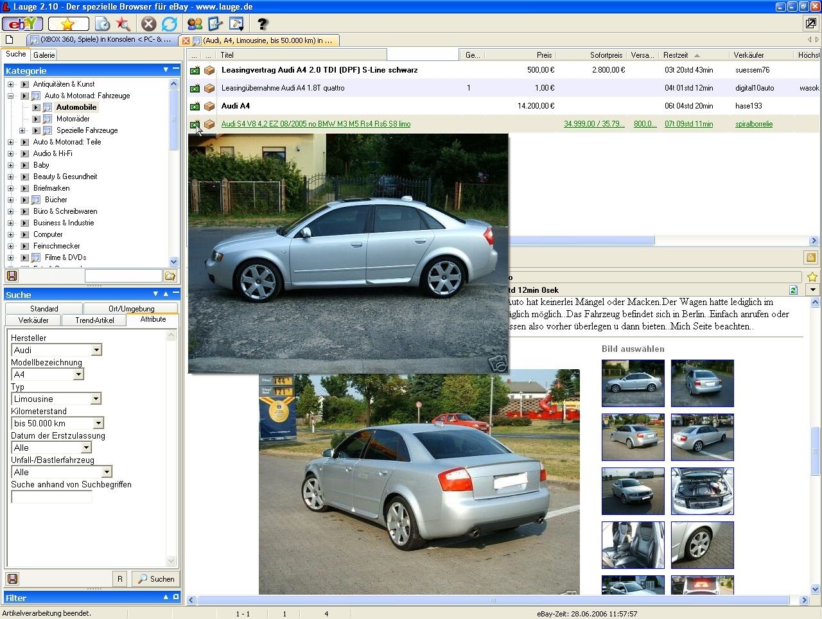
Task: Open the Audi S4 V8 4,2 listing link
Action: [316, 124]
